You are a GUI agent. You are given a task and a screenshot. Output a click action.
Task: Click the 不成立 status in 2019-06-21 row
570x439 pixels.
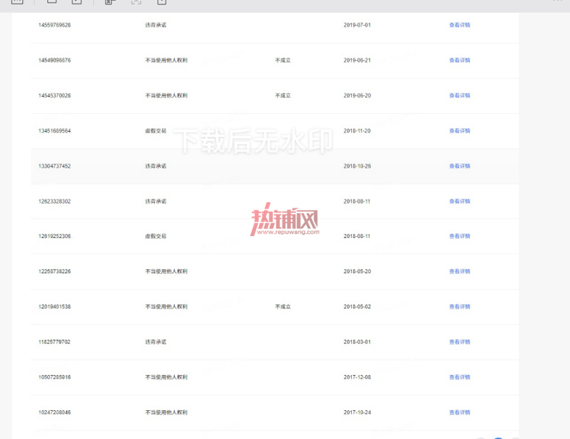click(x=283, y=60)
